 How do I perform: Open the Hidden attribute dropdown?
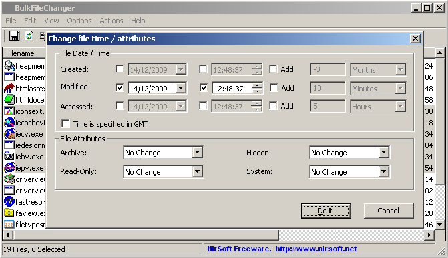point(384,153)
